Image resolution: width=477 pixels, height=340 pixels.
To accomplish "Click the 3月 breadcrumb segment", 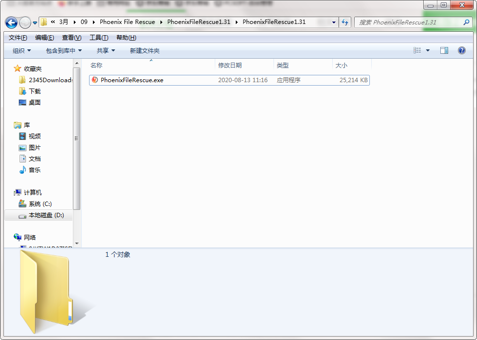I will pyautogui.click(x=64, y=22).
